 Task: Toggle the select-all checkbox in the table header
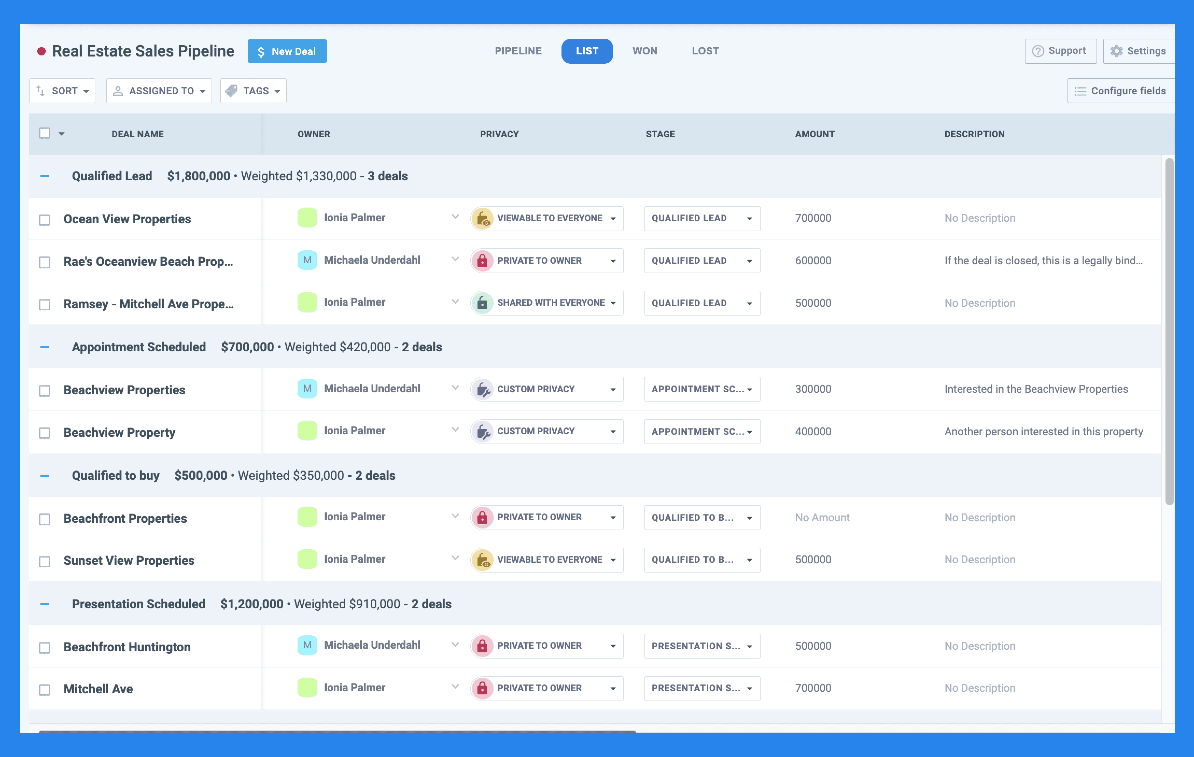click(45, 133)
